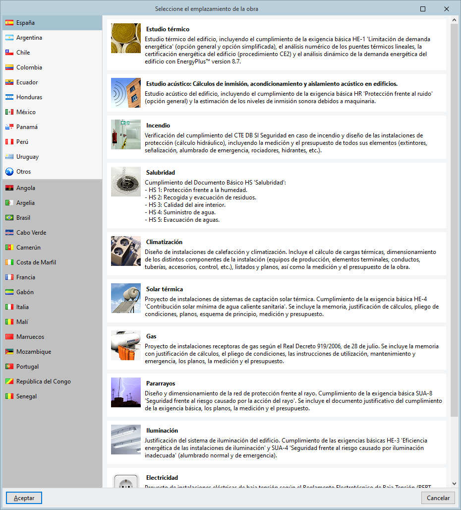This screenshot has width=461, height=510.
Task: Select the 'Estudio térmico' heading
Action: pyautogui.click(x=168, y=29)
